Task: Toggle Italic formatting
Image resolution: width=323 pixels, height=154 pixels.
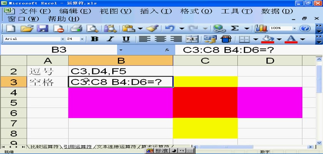Action: [x=110, y=39]
